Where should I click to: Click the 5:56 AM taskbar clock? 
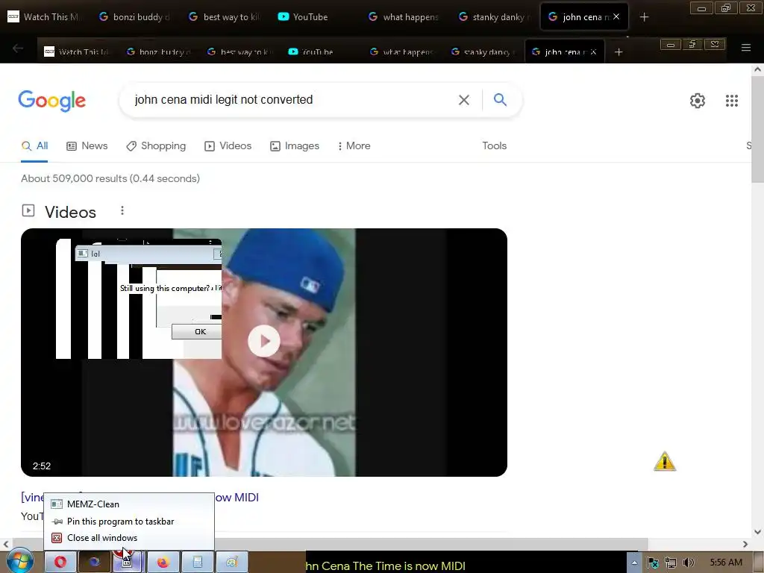[726, 563]
